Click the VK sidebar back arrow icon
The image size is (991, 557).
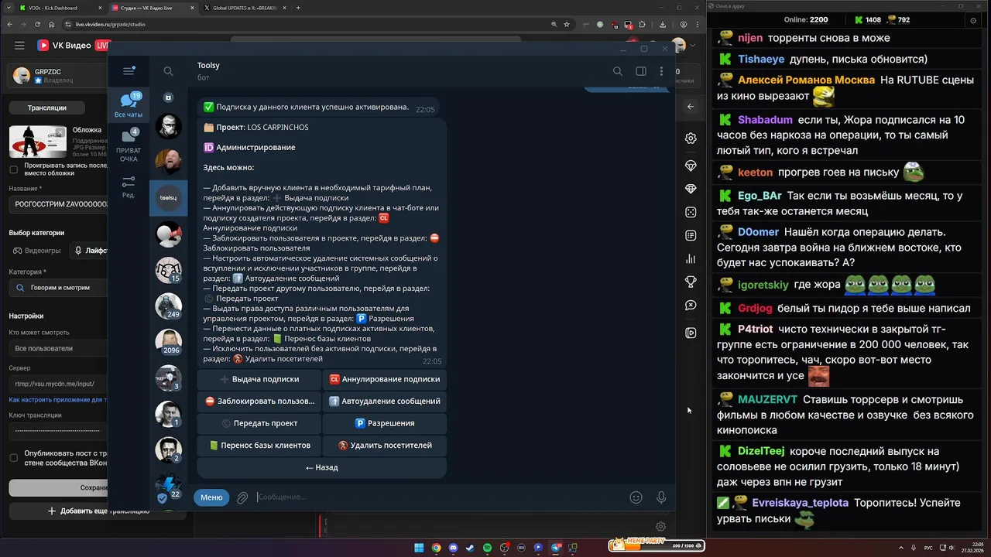(x=691, y=107)
